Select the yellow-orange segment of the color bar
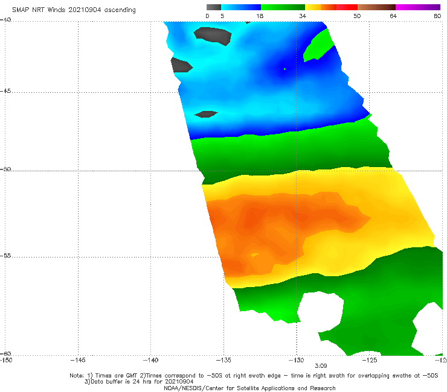The image size is (447, 392). tap(321, 7)
